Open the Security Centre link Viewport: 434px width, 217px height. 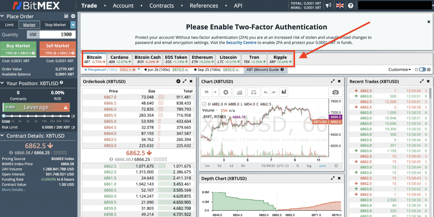point(240,43)
